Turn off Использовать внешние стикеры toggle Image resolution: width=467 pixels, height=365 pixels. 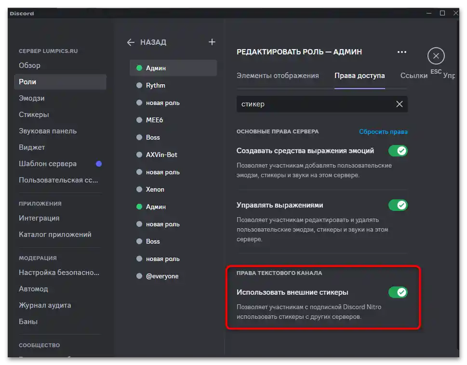point(398,292)
